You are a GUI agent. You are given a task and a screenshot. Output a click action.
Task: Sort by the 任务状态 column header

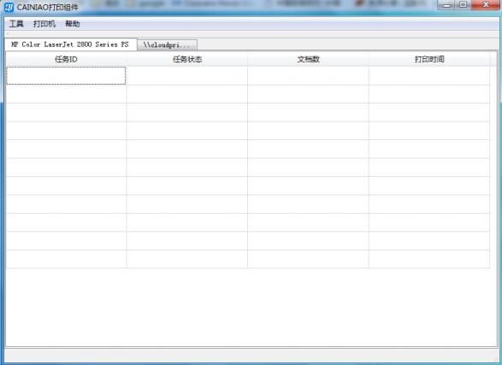(x=187, y=59)
